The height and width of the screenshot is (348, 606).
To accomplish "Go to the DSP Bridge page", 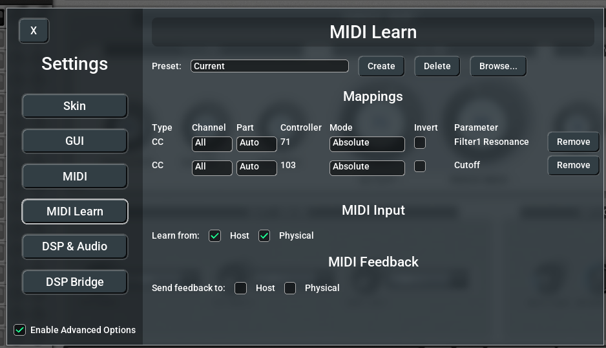I will [x=74, y=282].
